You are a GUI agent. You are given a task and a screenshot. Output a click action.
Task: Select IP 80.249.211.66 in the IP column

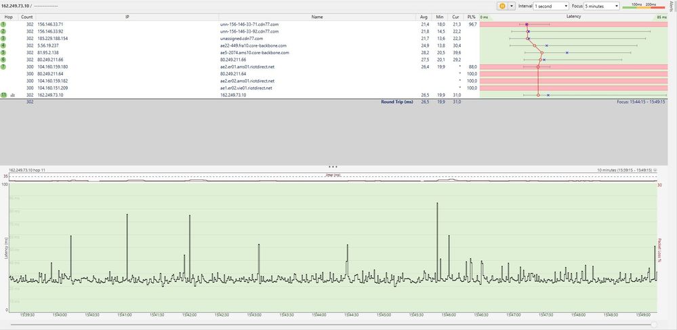pyautogui.click(x=51, y=60)
